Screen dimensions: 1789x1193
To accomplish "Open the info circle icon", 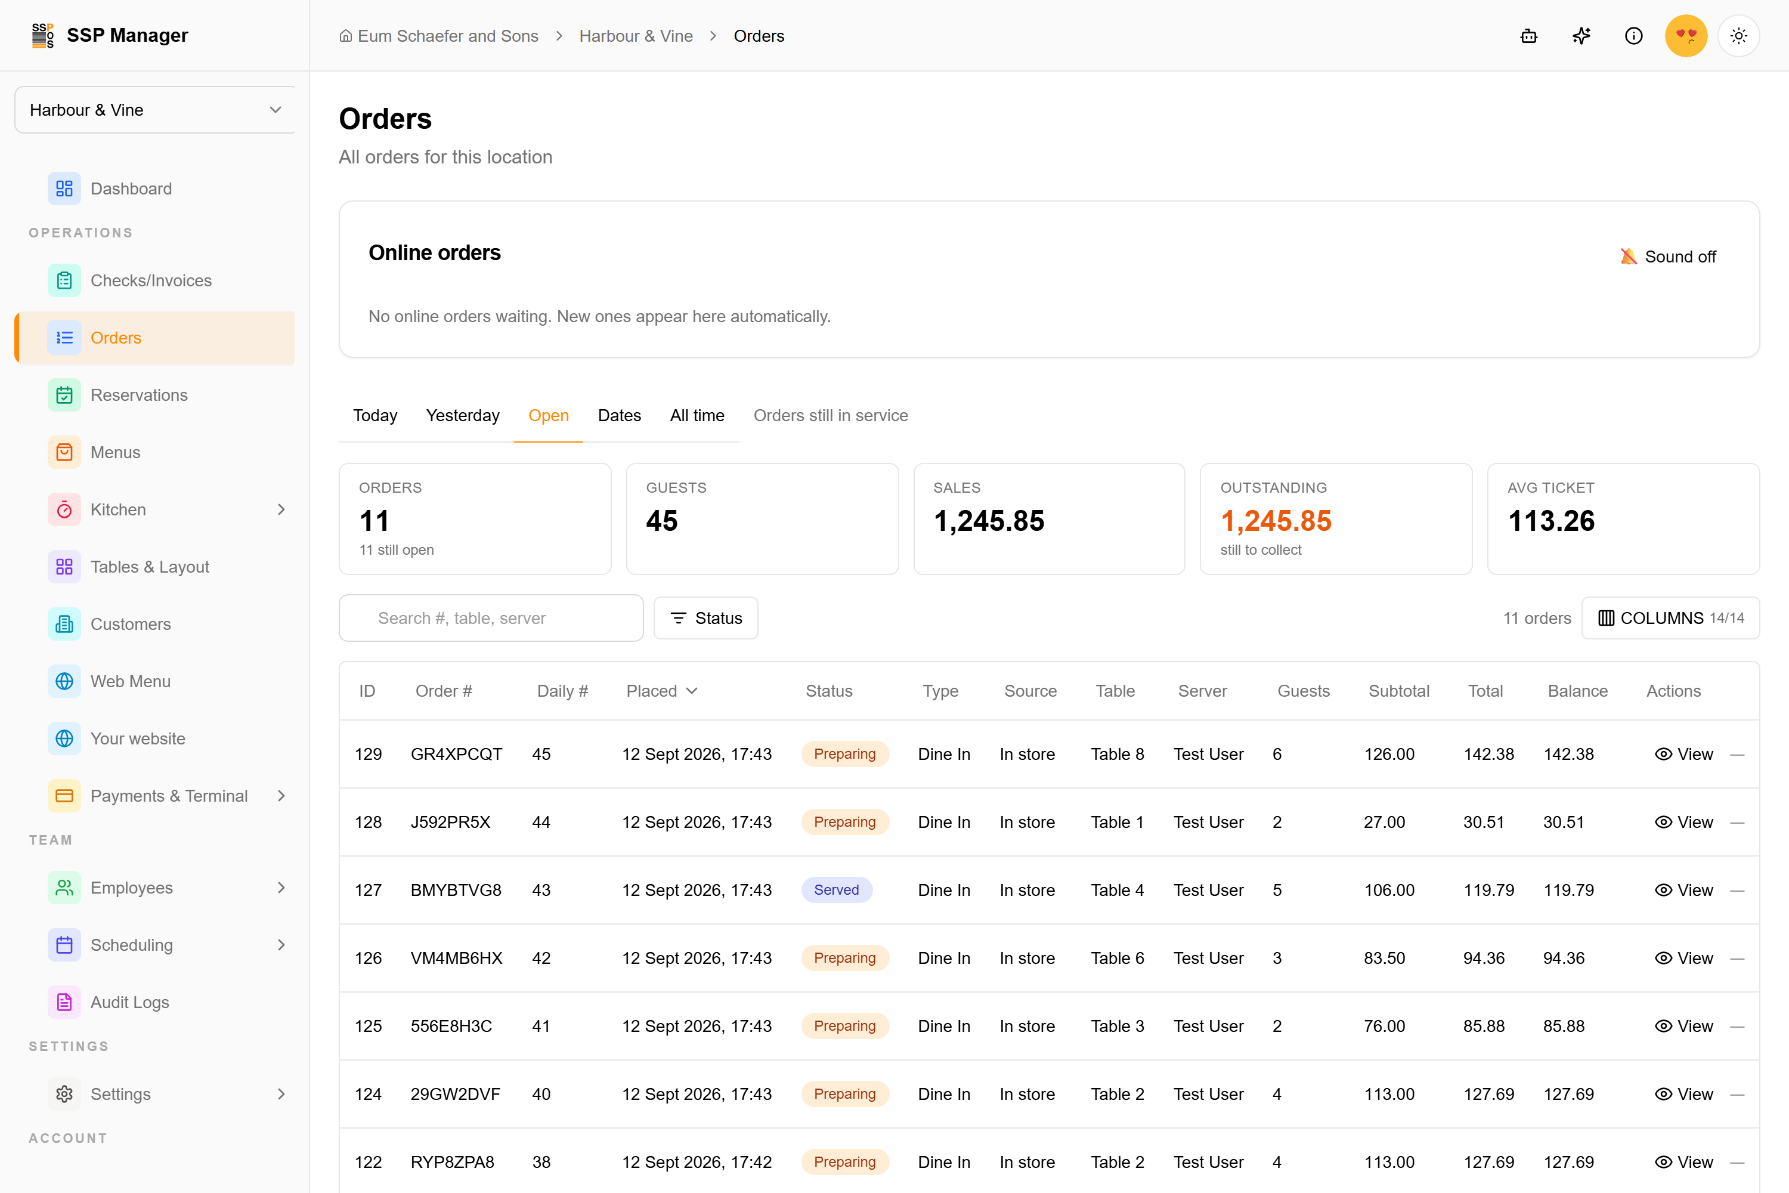I will coord(1634,36).
